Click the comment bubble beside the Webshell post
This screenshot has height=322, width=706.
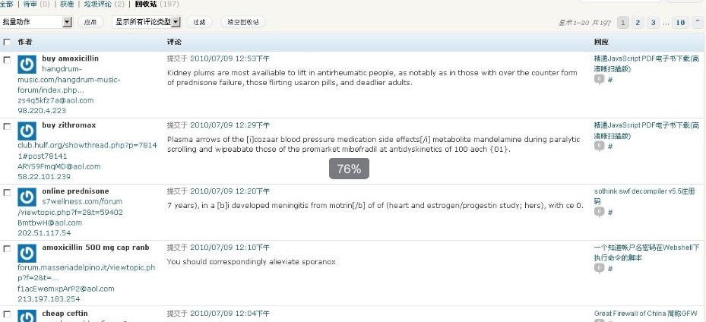[x=600, y=268]
